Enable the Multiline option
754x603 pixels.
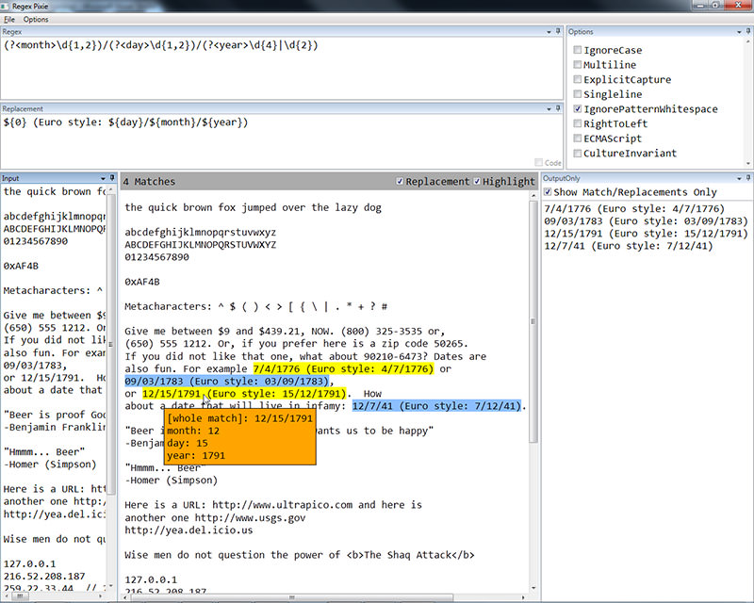(x=578, y=64)
